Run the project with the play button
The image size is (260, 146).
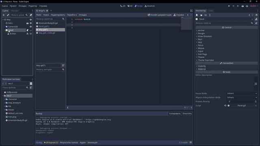(229, 6)
